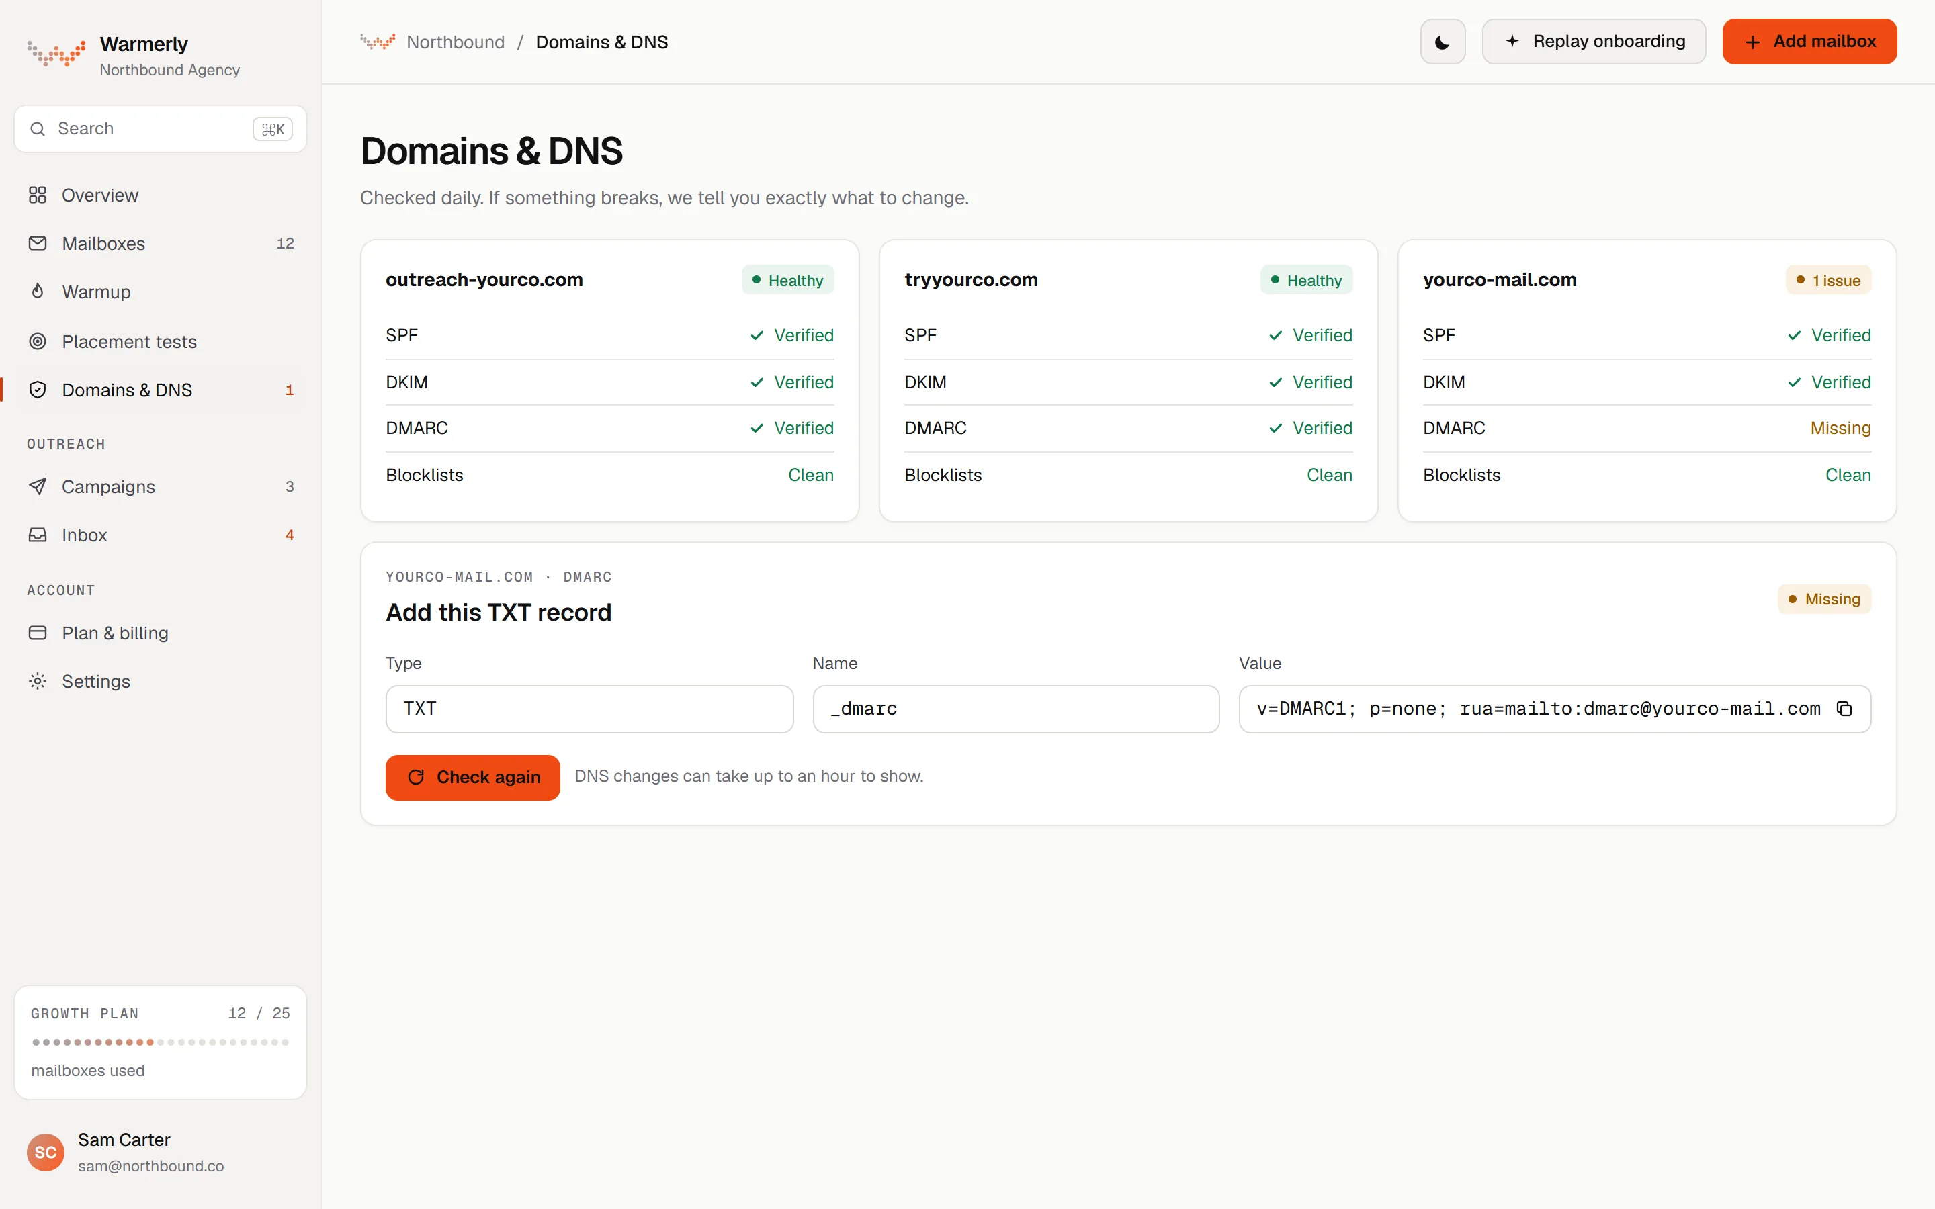
Task: Click the SC user avatar
Action: click(46, 1152)
